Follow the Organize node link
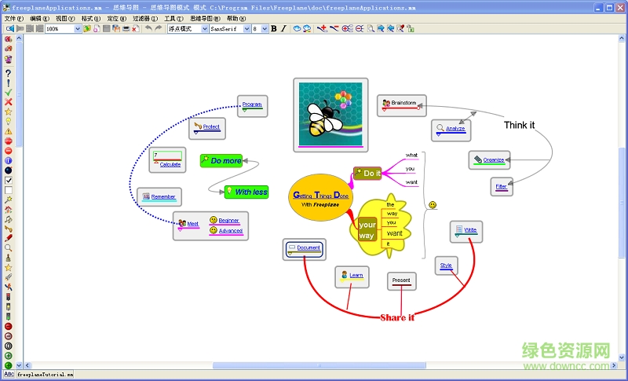Screen dimensions: 628x381 point(494,159)
